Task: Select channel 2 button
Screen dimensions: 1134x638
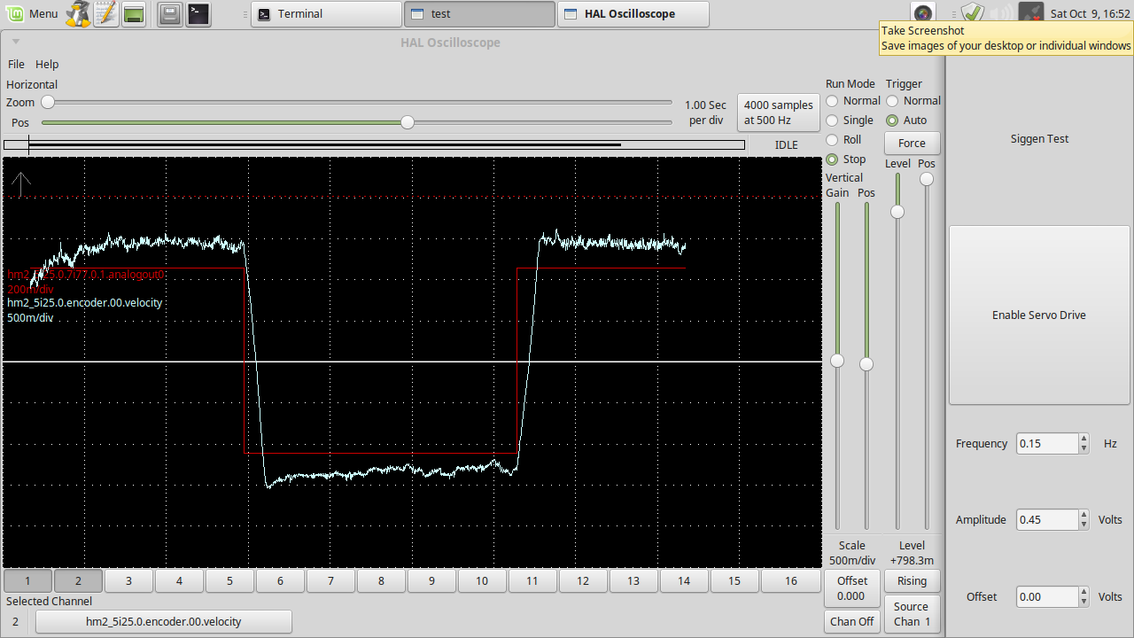Action: [78, 580]
